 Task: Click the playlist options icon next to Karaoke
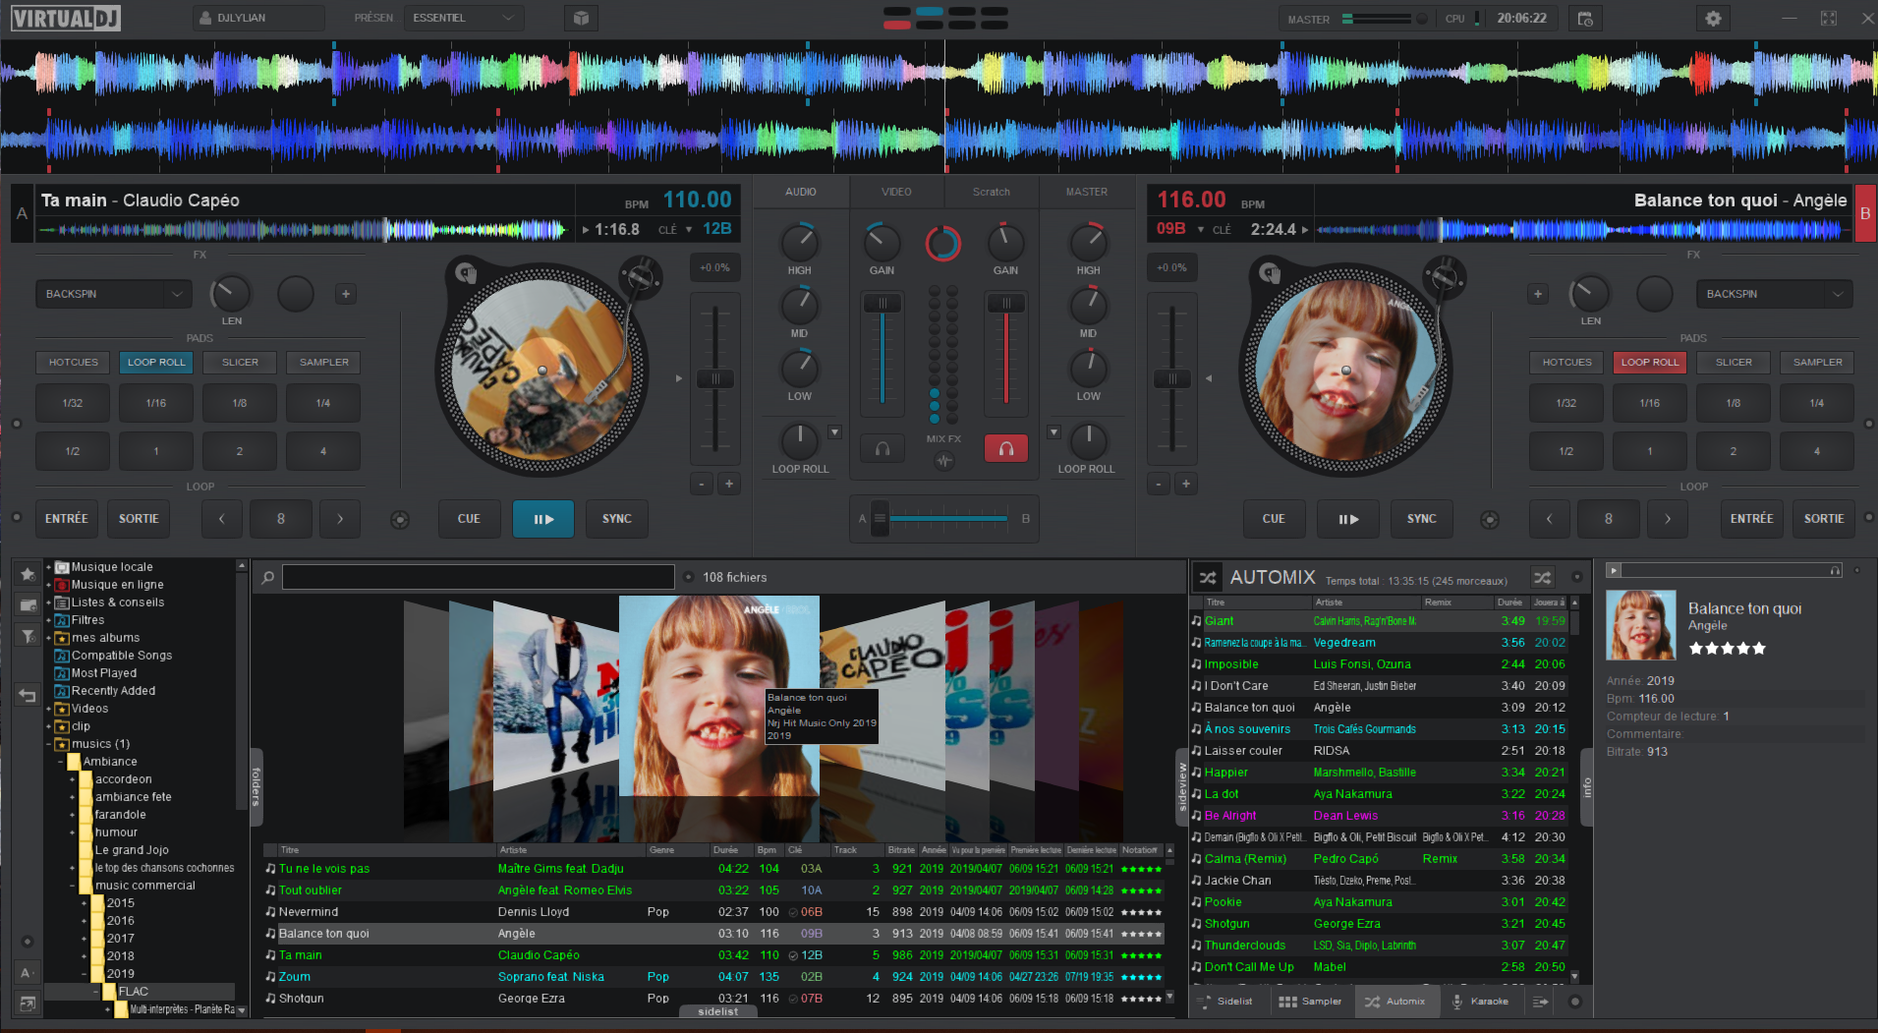pos(1541,1002)
